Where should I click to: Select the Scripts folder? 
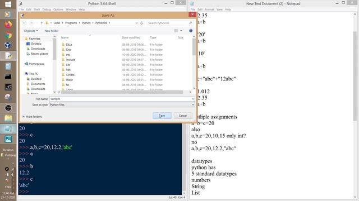pyautogui.click(x=70, y=75)
